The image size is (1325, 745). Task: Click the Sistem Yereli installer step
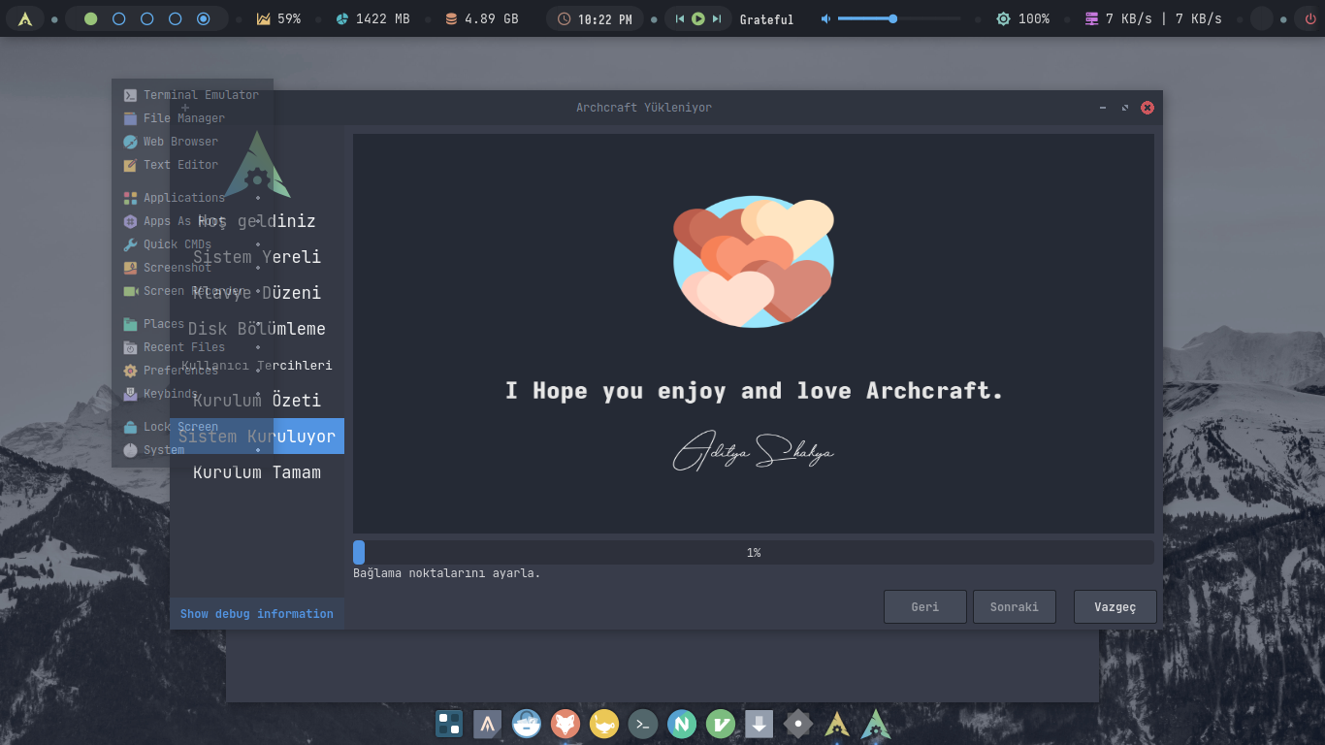pos(257,257)
